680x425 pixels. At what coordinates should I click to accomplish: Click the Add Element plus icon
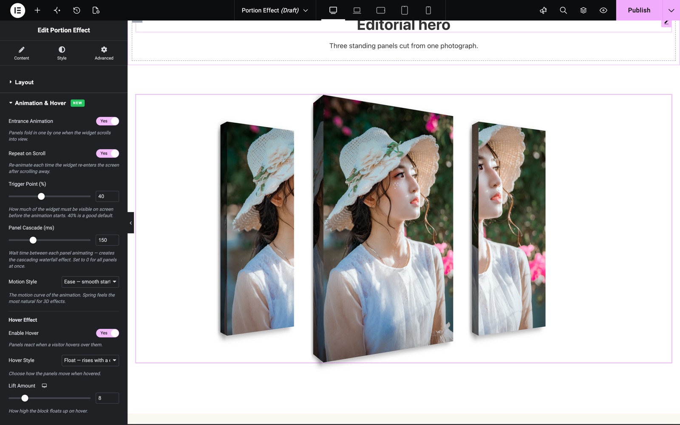(x=37, y=10)
